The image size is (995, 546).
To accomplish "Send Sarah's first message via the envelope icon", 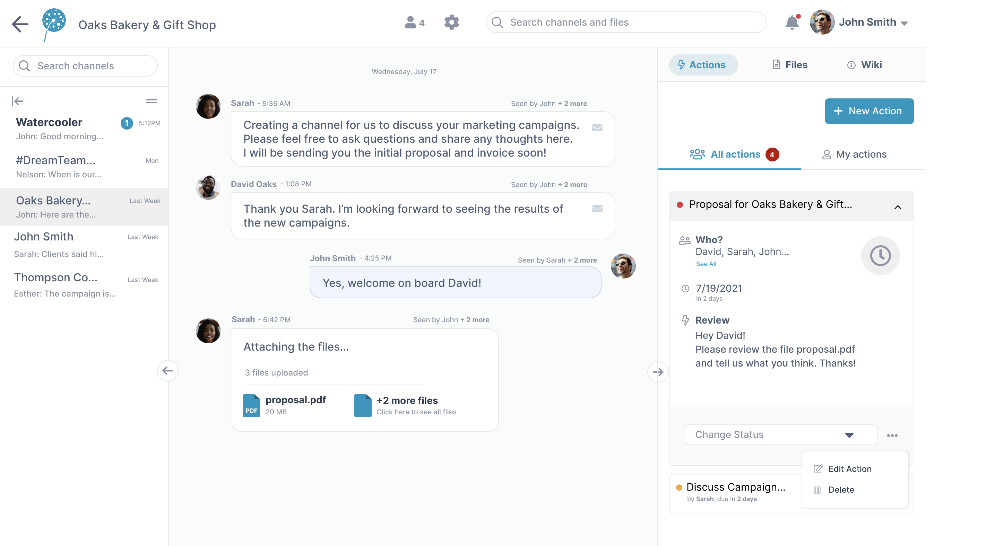I will [x=598, y=127].
